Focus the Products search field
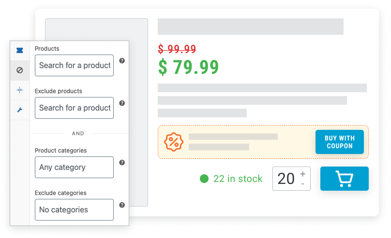 [74, 65]
